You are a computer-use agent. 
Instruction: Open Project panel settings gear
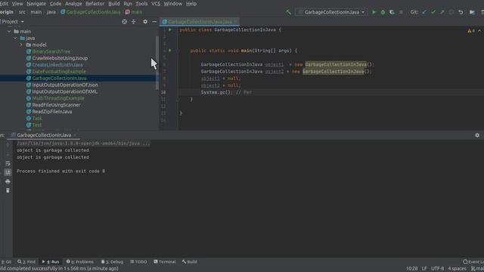[x=145, y=22]
